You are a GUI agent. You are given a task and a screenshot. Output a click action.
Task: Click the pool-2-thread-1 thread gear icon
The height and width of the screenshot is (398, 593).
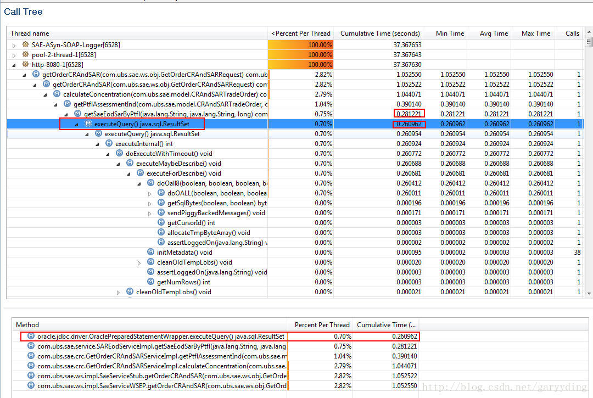tap(25, 54)
